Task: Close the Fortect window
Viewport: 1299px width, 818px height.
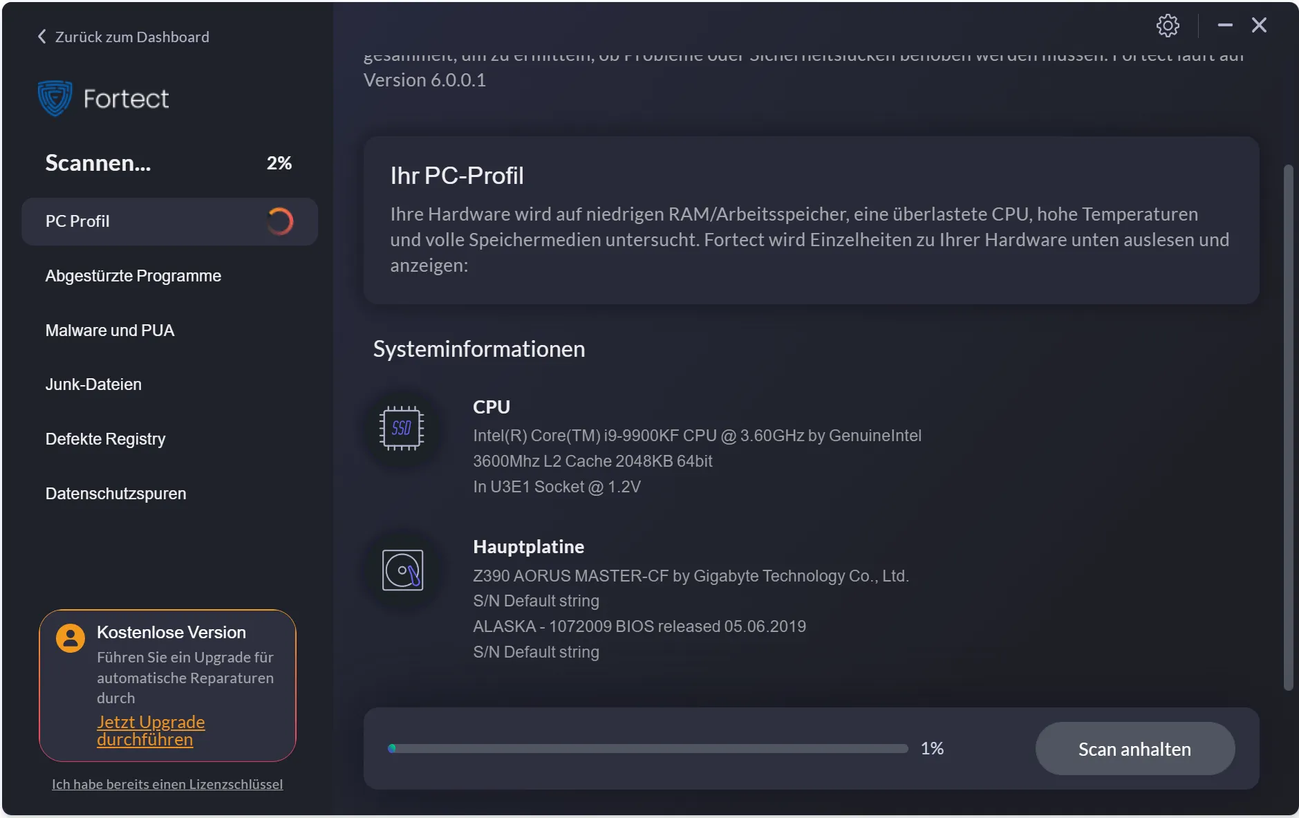Action: 1259,26
